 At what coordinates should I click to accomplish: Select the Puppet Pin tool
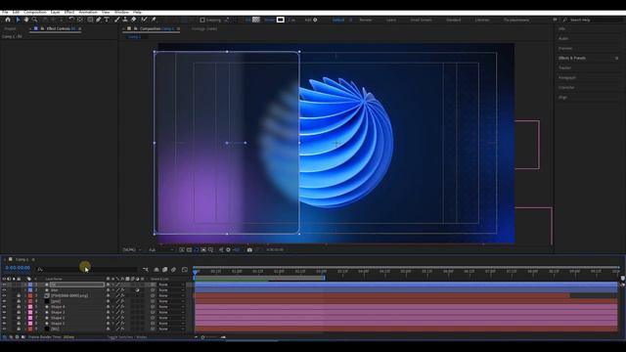point(154,20)
